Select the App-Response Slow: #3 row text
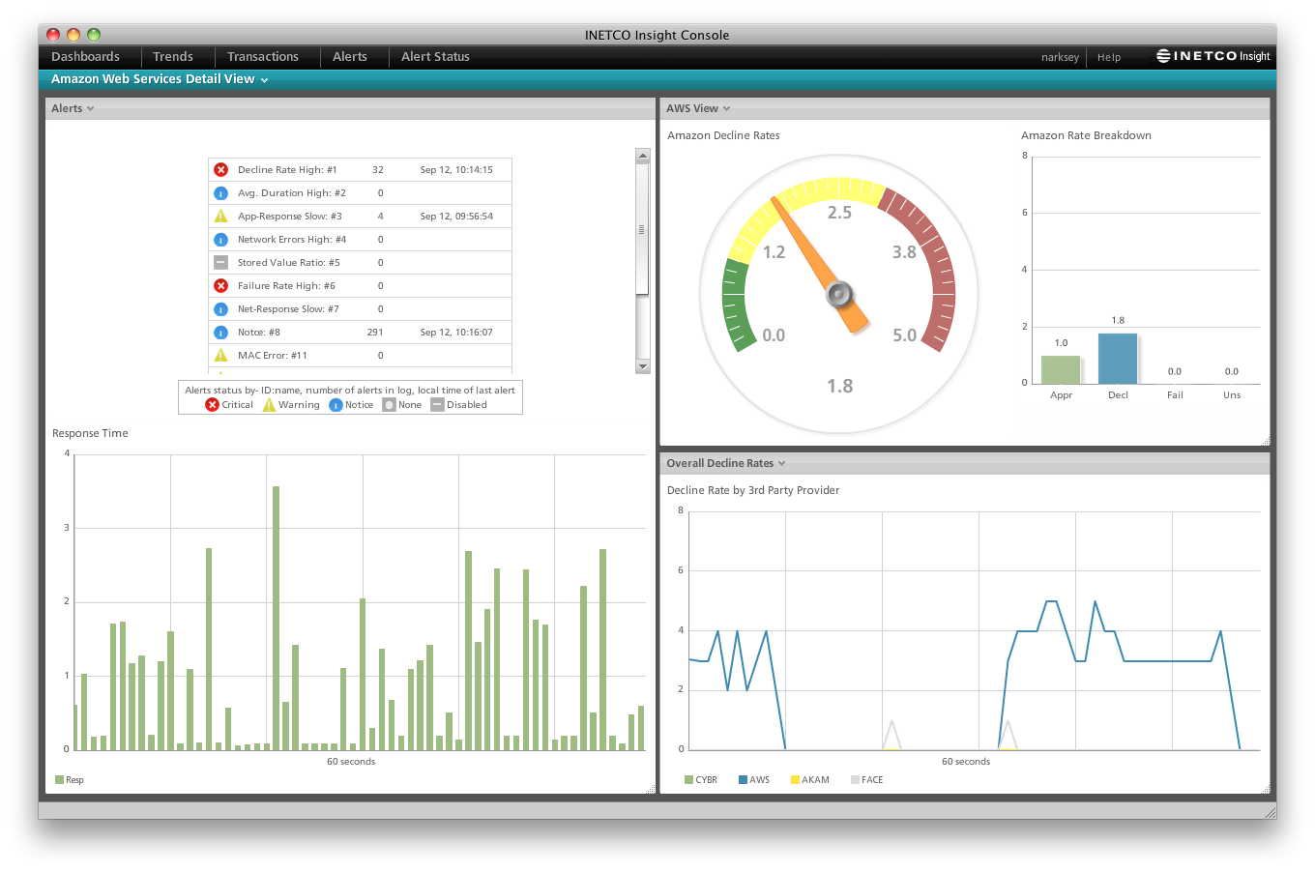The width and height of the screenshot is (1315, 872). 289,216
